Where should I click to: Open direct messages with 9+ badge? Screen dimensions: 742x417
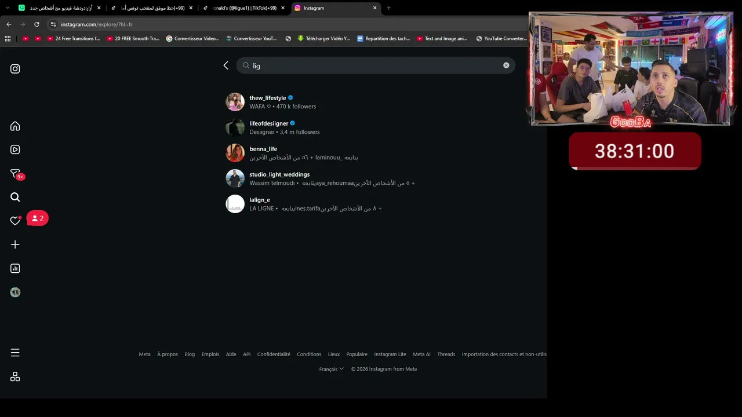[x=16, y=174]
